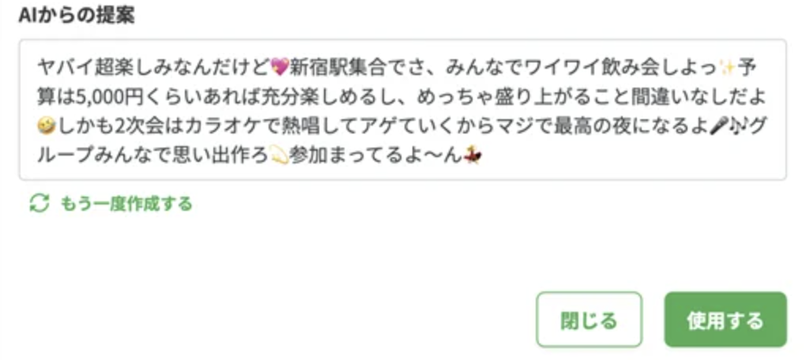Click the 閉じる button
Viewport: 806px width, 360px height.
click(589, 320)
